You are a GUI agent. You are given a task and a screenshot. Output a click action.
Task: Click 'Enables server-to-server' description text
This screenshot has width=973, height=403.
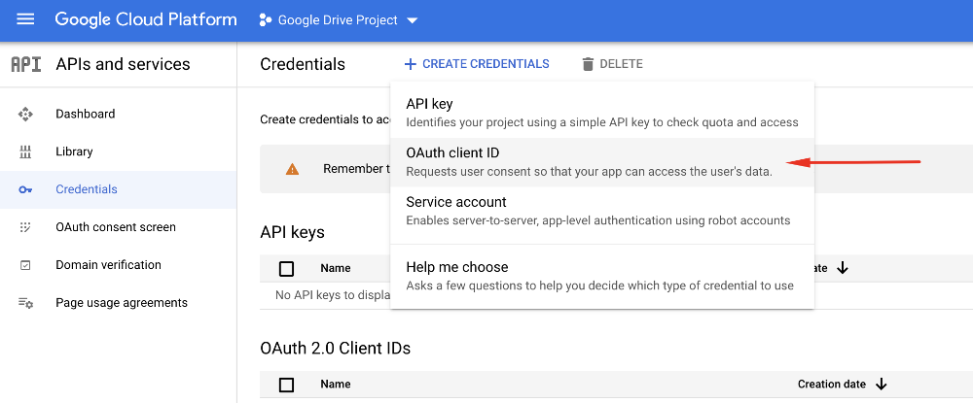tap(598, 220)
